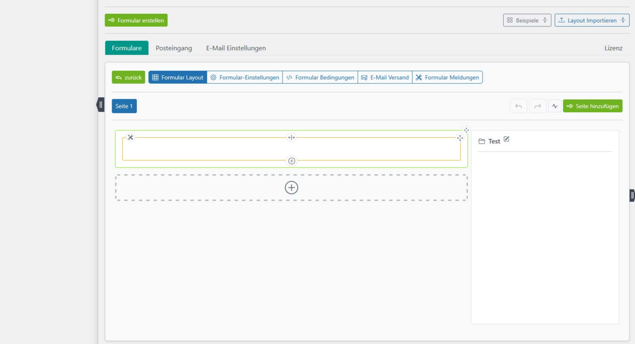Click the activity pulse icon button
The image size is (635, 344).
tap(555, 106)
